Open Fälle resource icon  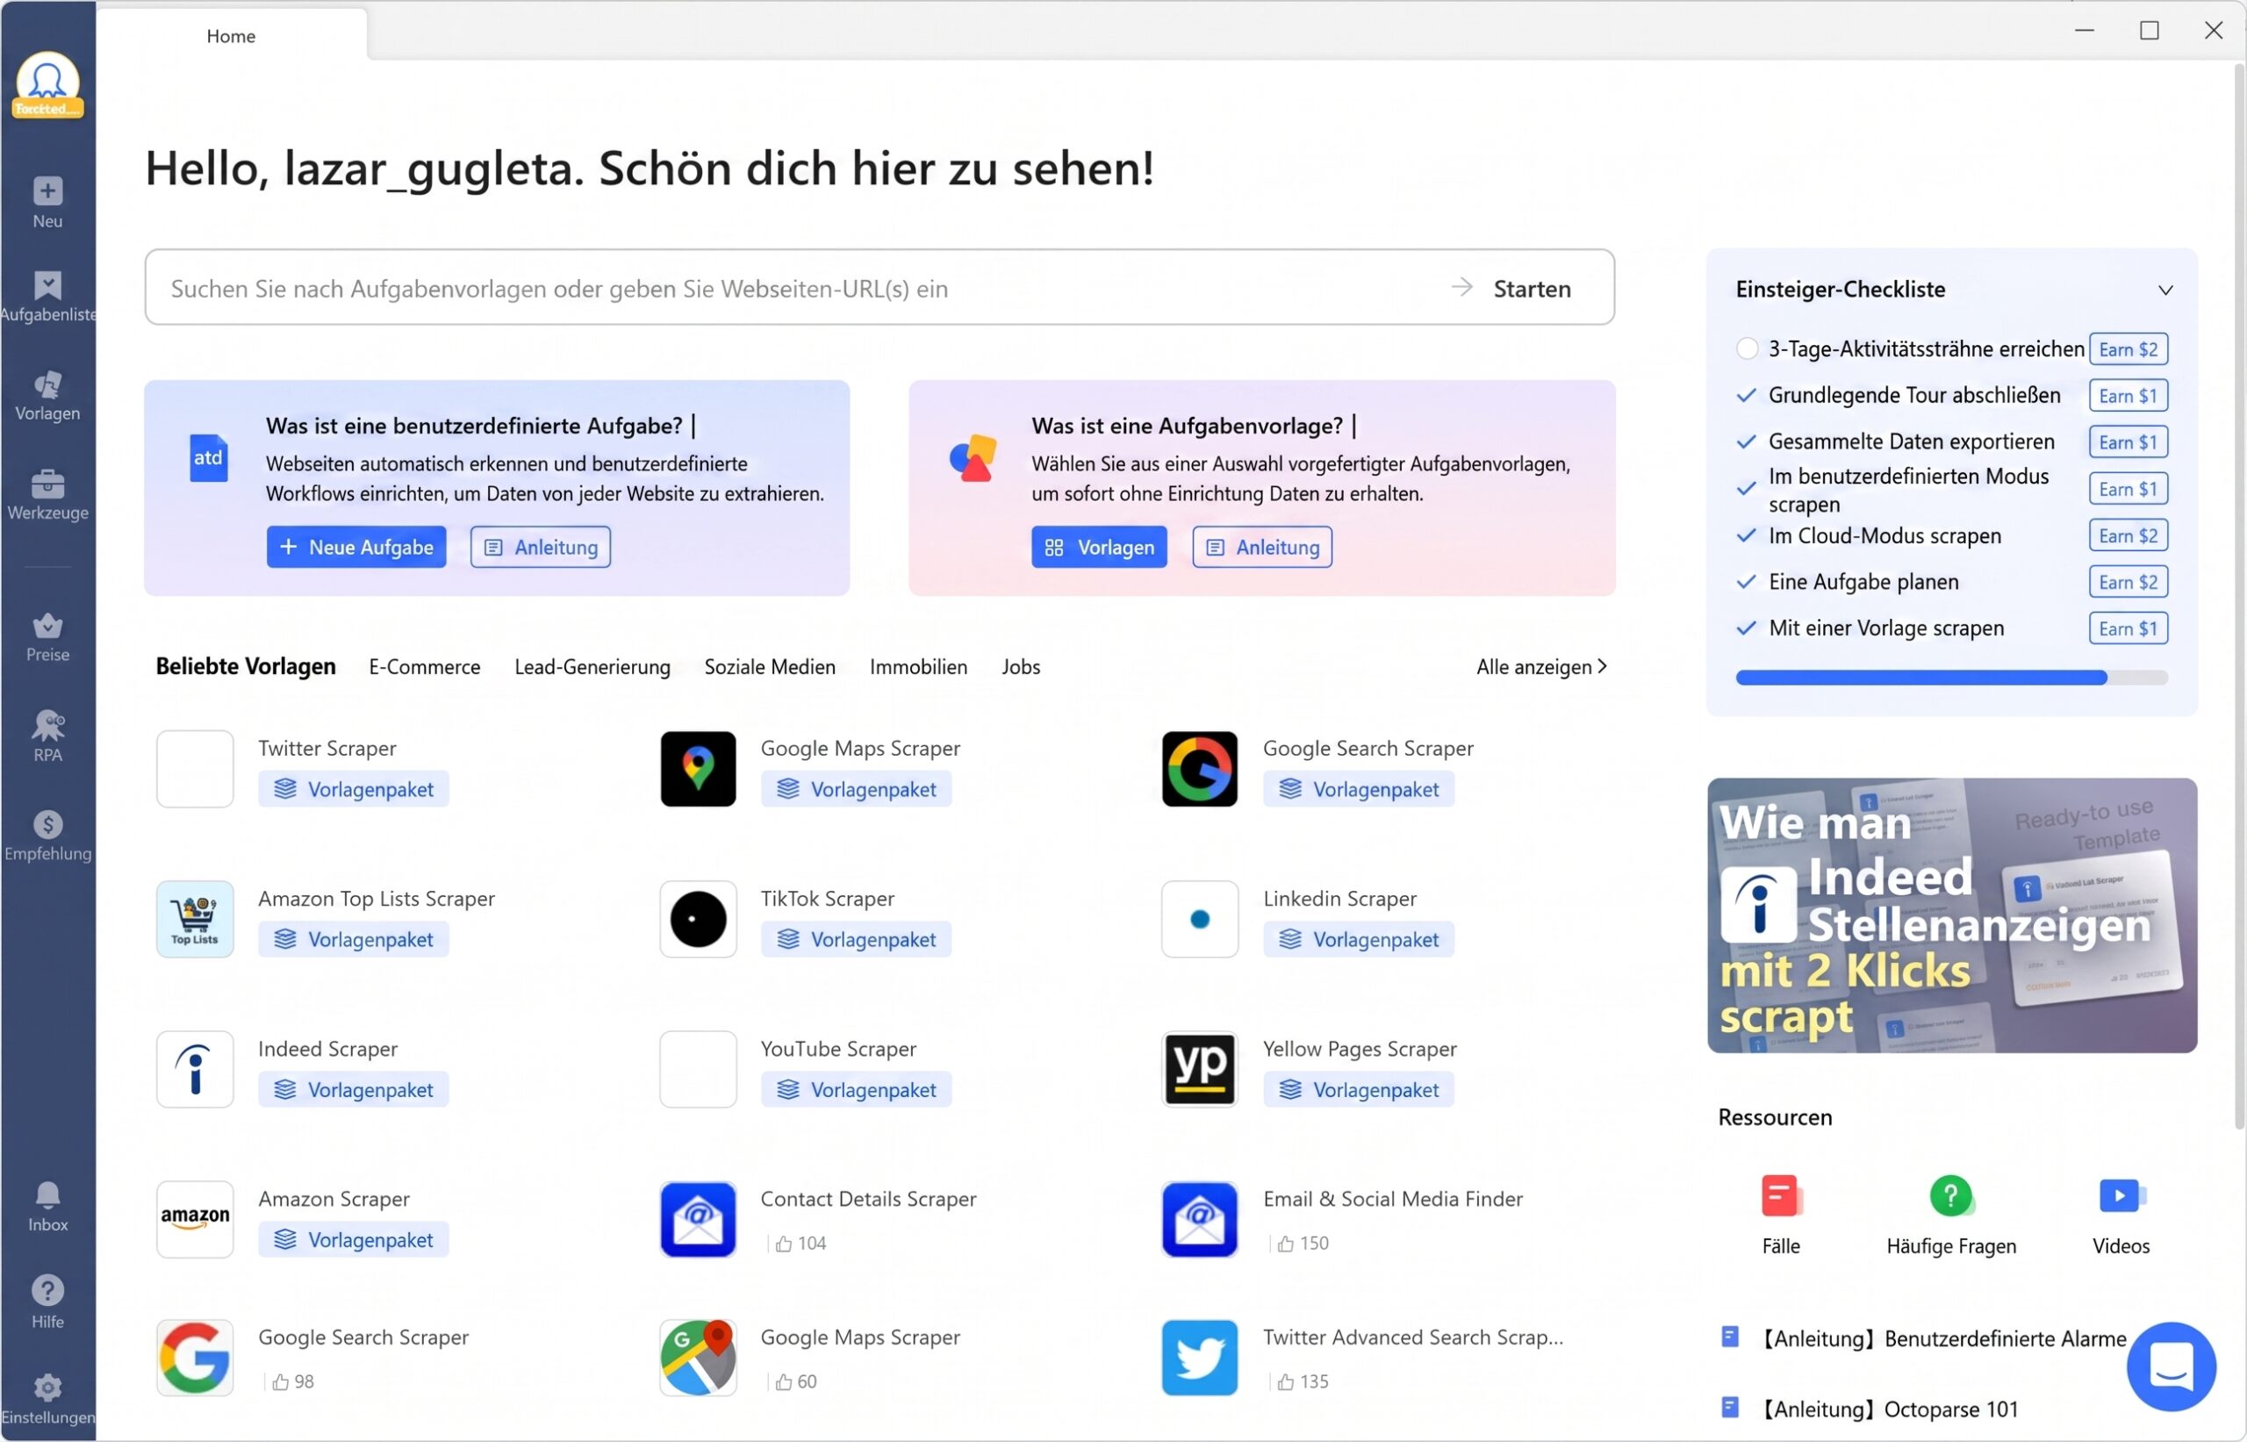pyautogui.click(x=1781, y=1196)
